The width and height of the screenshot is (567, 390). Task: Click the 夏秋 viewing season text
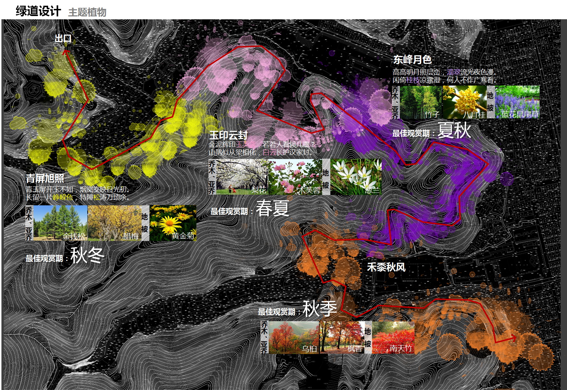tap(454, 130)
